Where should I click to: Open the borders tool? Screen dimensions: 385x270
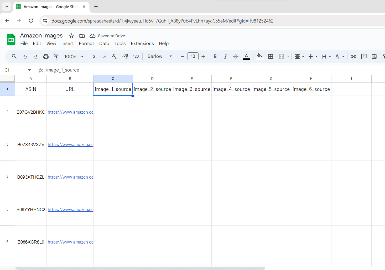[270, 56]
